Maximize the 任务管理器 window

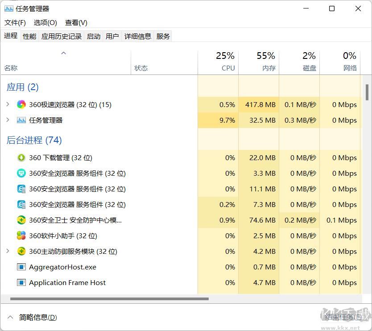[332, 9]
